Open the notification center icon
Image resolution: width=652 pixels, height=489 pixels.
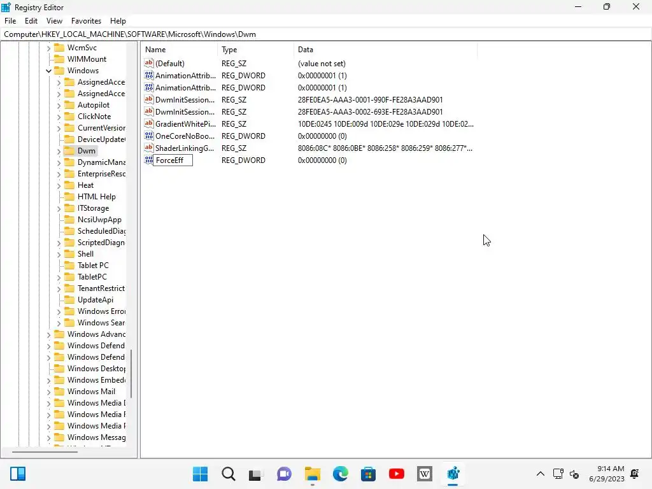click(635, 474)
